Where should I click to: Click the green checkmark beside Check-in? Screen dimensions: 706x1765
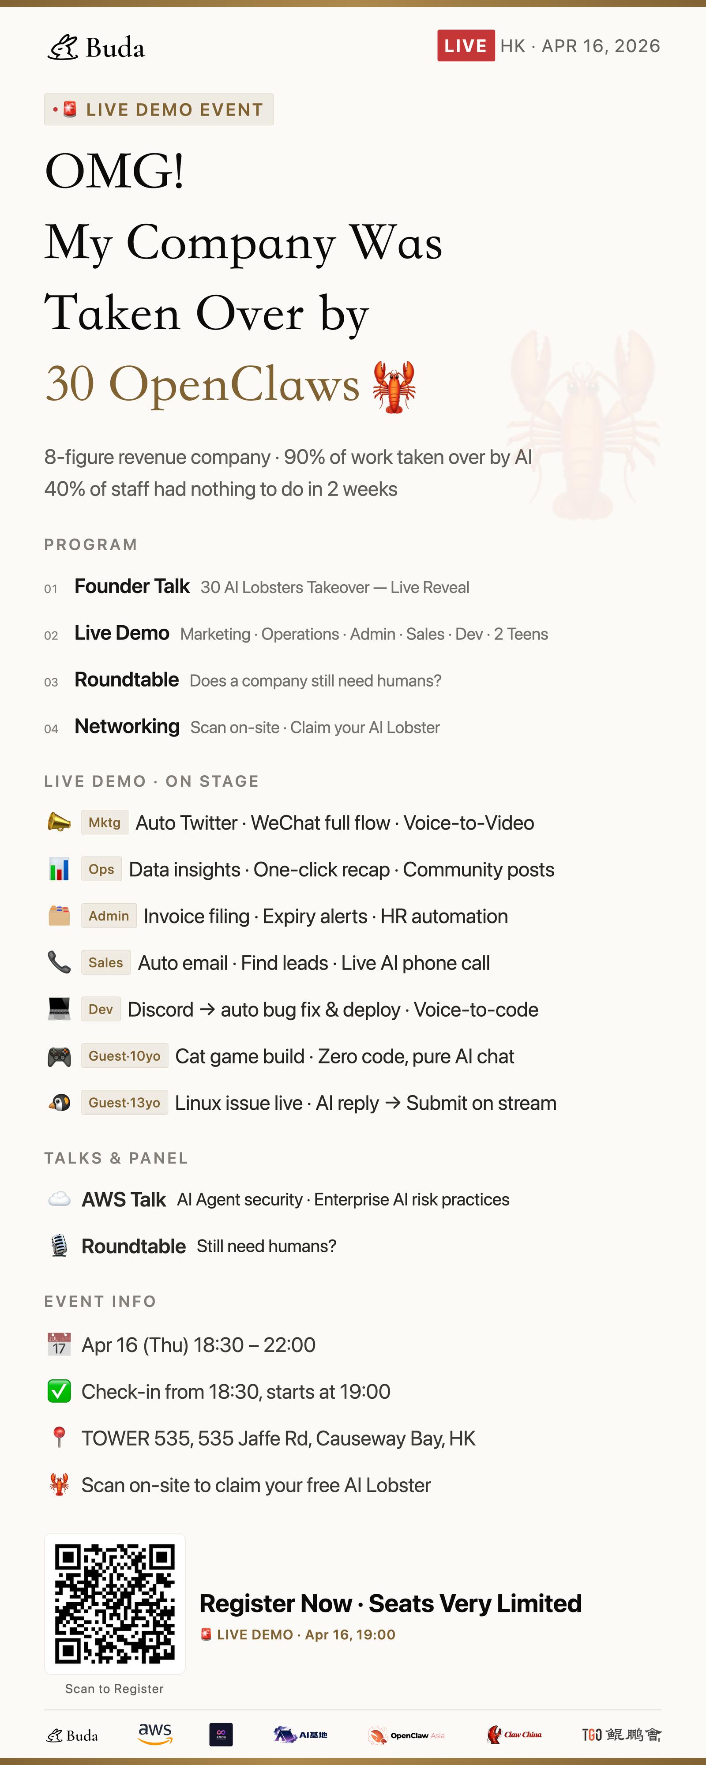59,1391
